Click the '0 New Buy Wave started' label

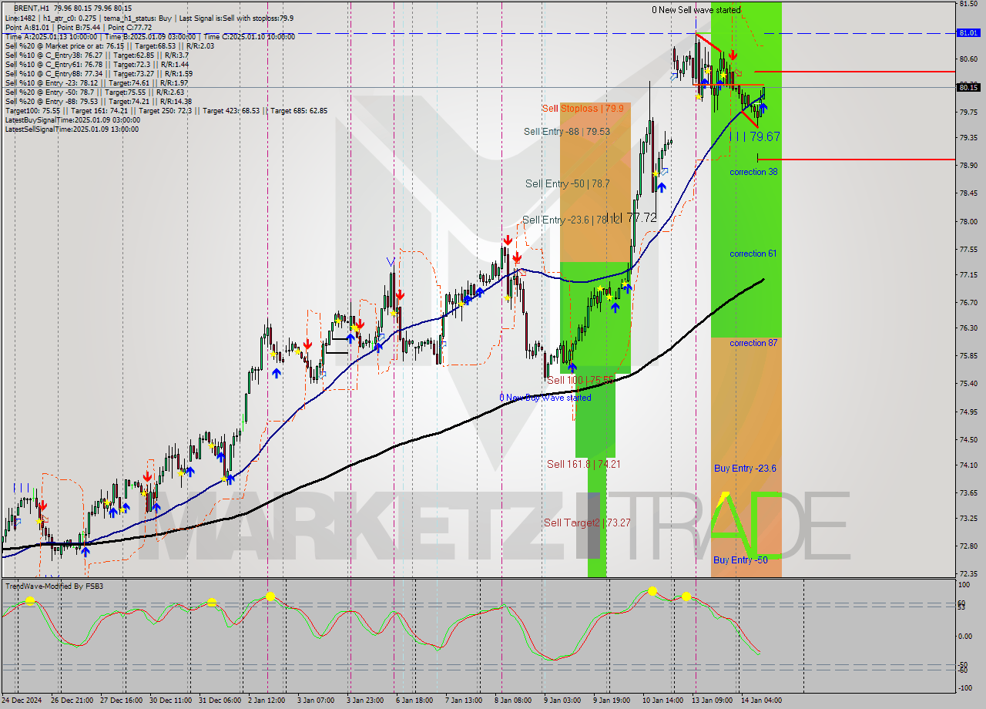pos(545,398)
